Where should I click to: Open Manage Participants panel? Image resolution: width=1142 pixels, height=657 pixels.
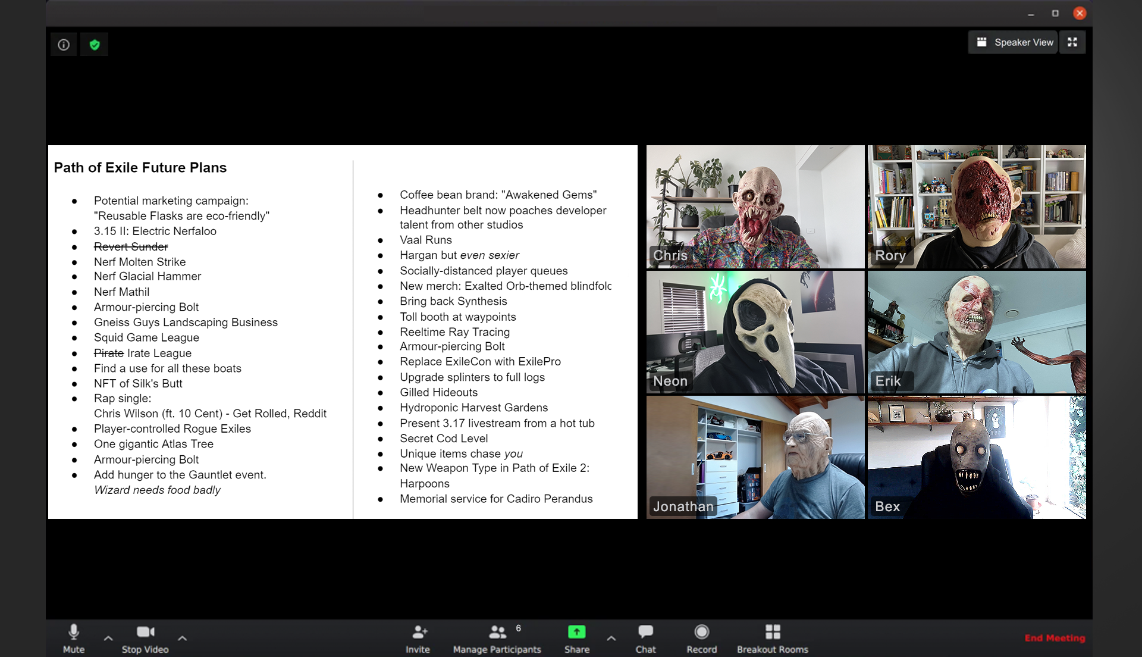497,639
